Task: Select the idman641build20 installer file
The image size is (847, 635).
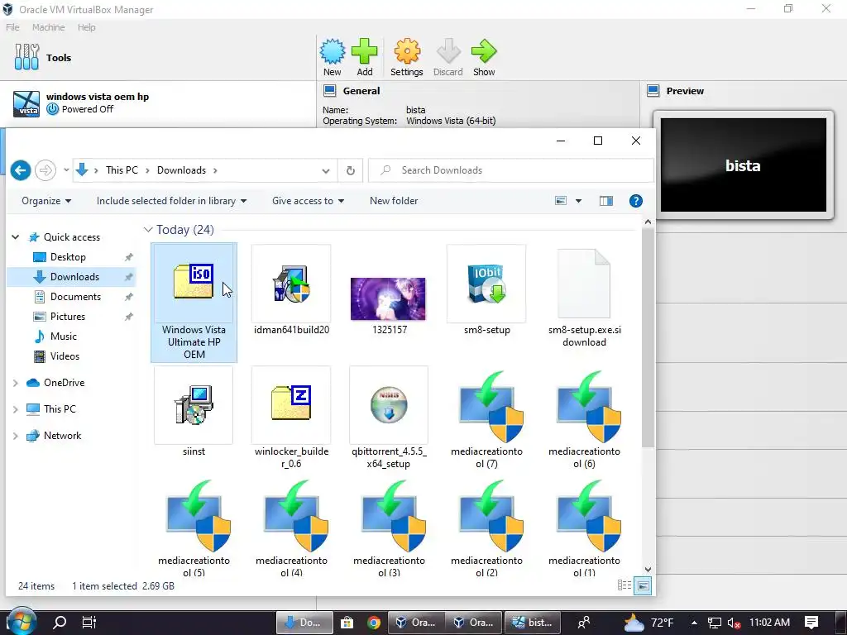Action: (292, 290)
